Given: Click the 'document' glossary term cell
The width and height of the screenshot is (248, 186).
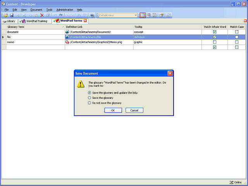Looking at the screenshot, I should click(x=36, y=32).
